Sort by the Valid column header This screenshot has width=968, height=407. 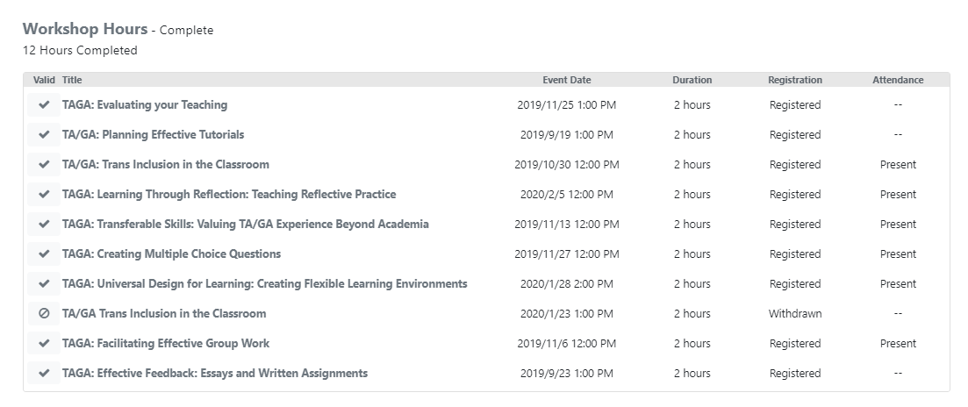click(44, 80)
